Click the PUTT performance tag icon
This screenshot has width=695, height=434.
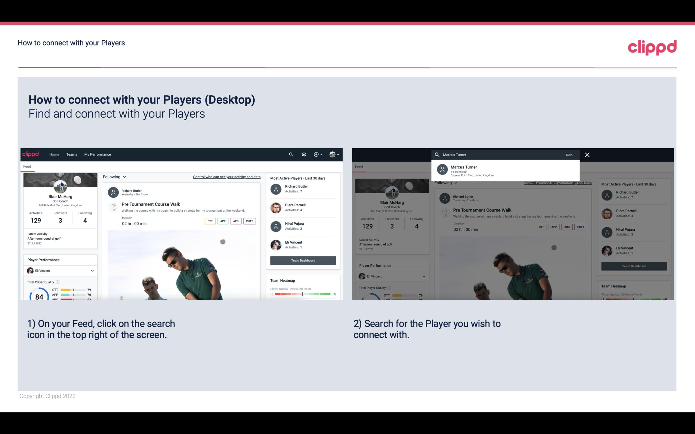tap(249, 221)
